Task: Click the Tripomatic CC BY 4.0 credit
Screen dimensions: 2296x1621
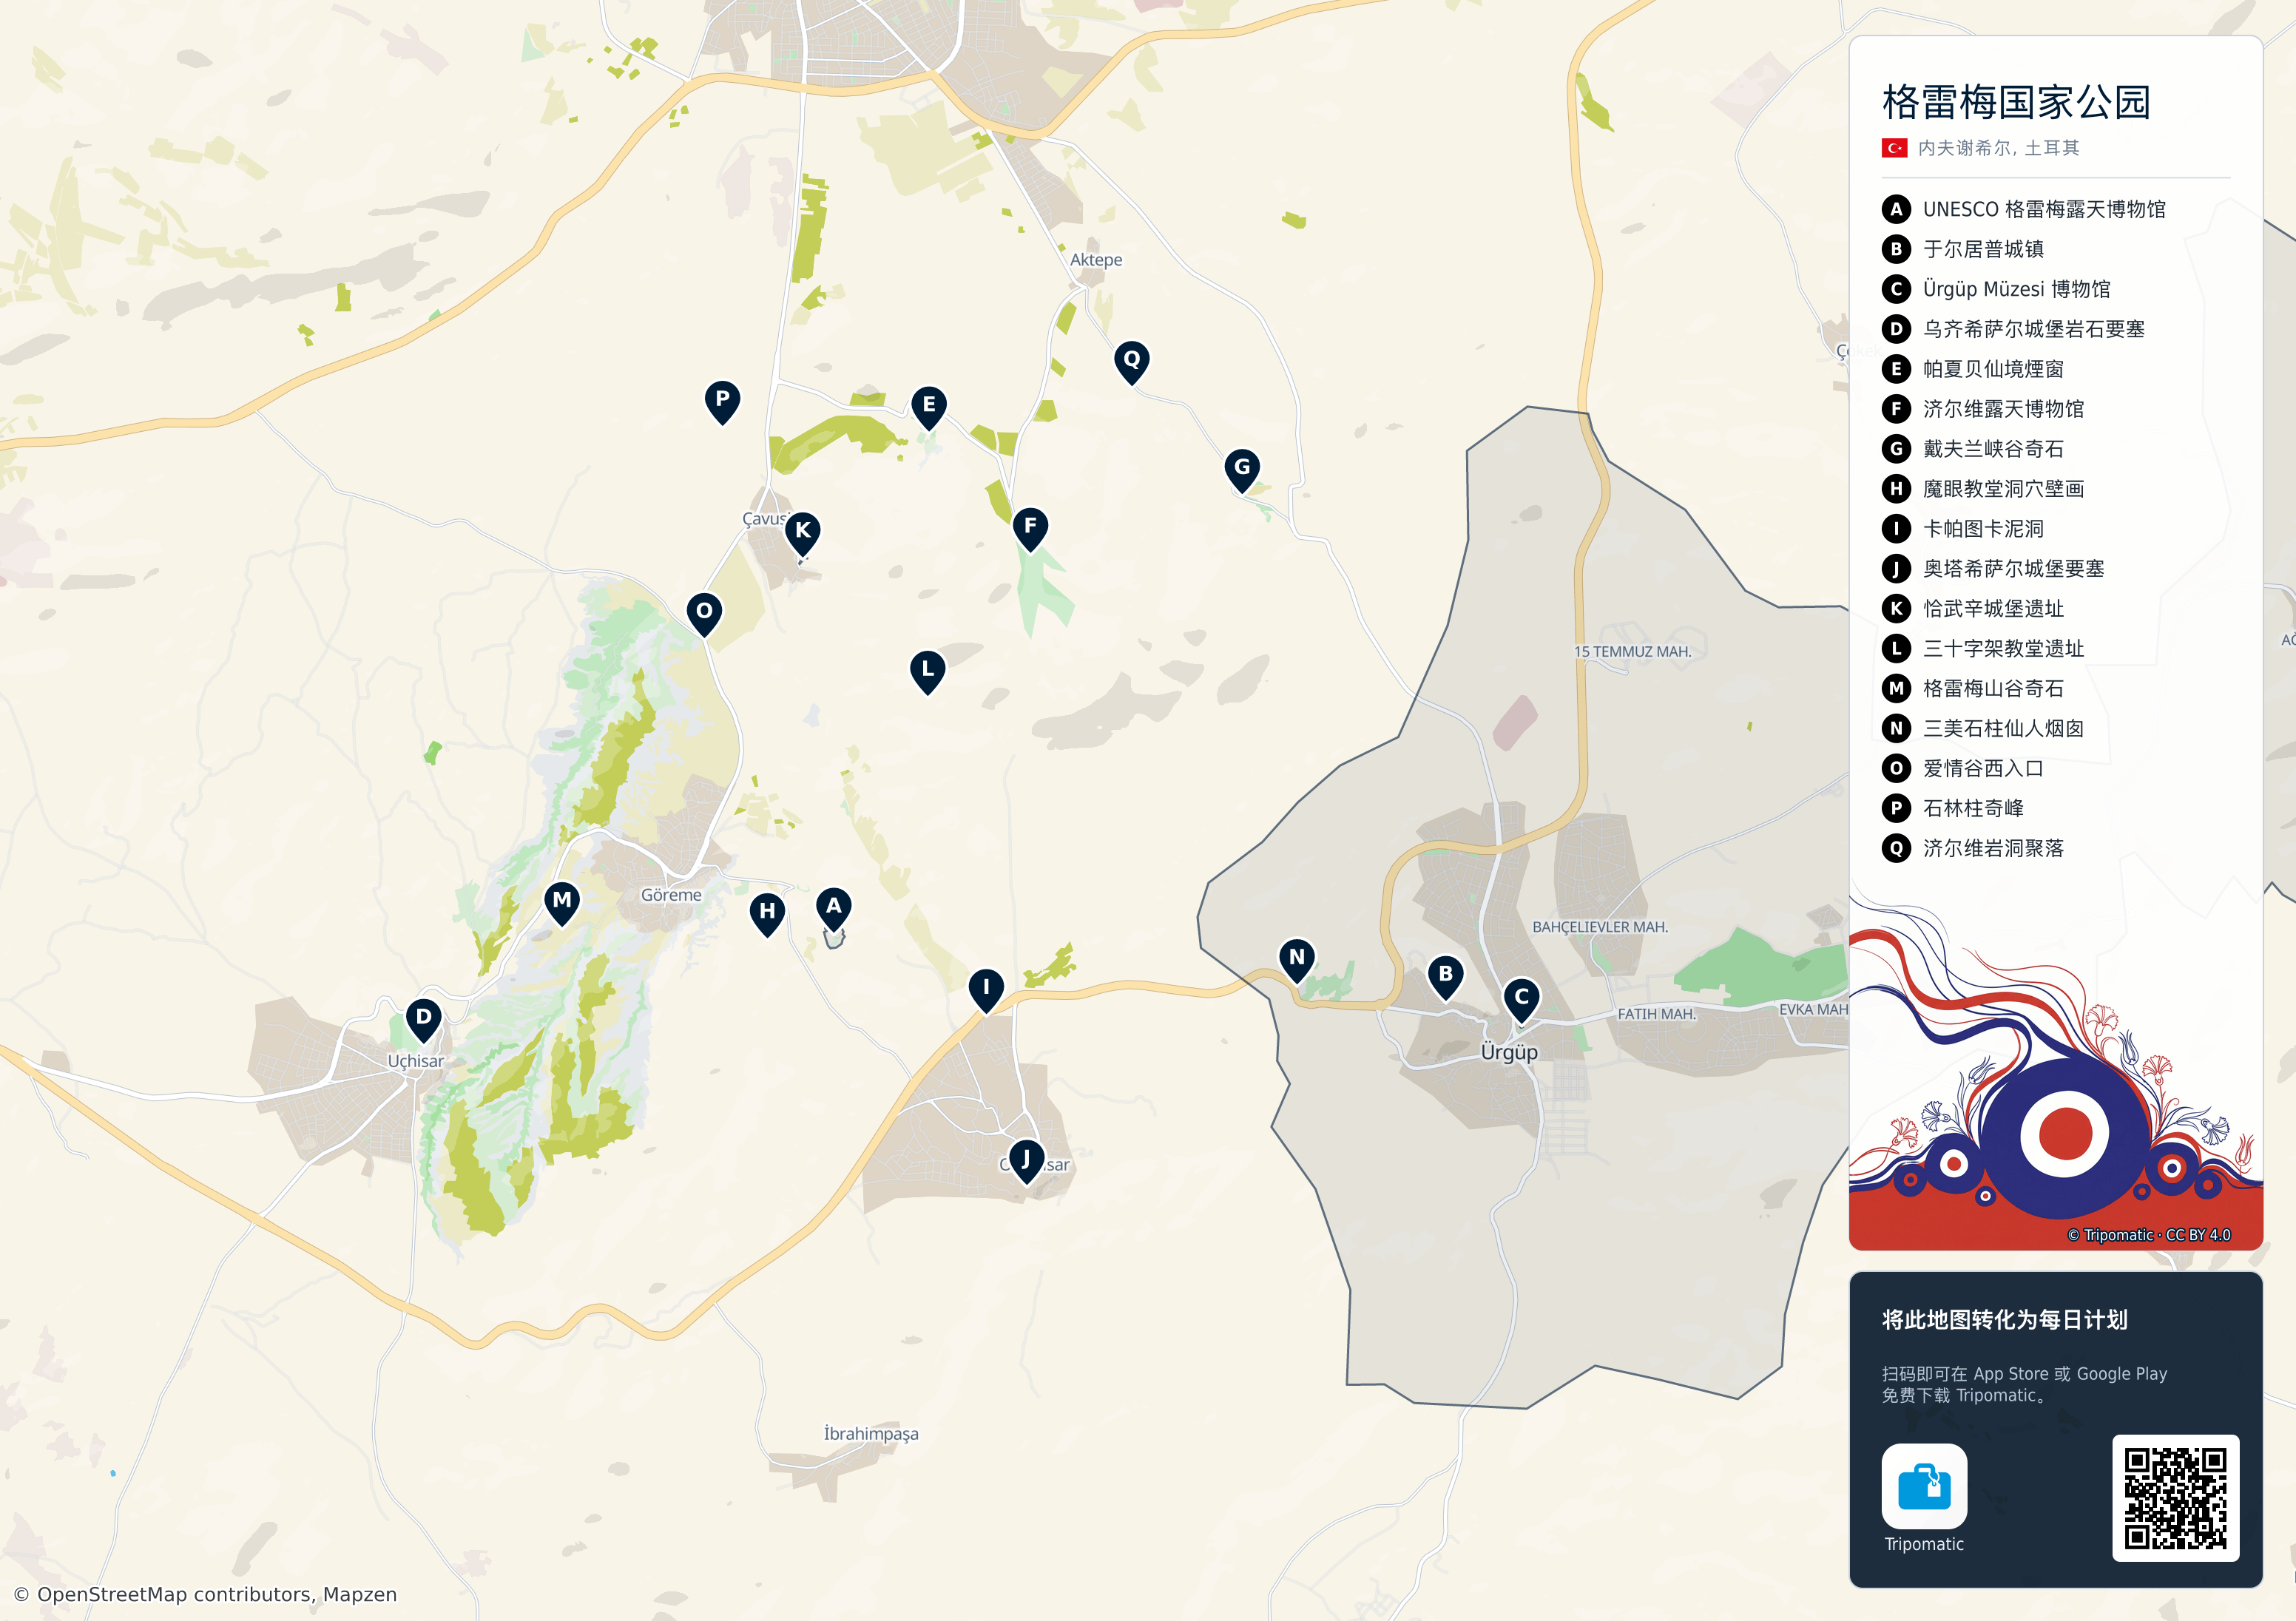Action: point(2148,1235)
